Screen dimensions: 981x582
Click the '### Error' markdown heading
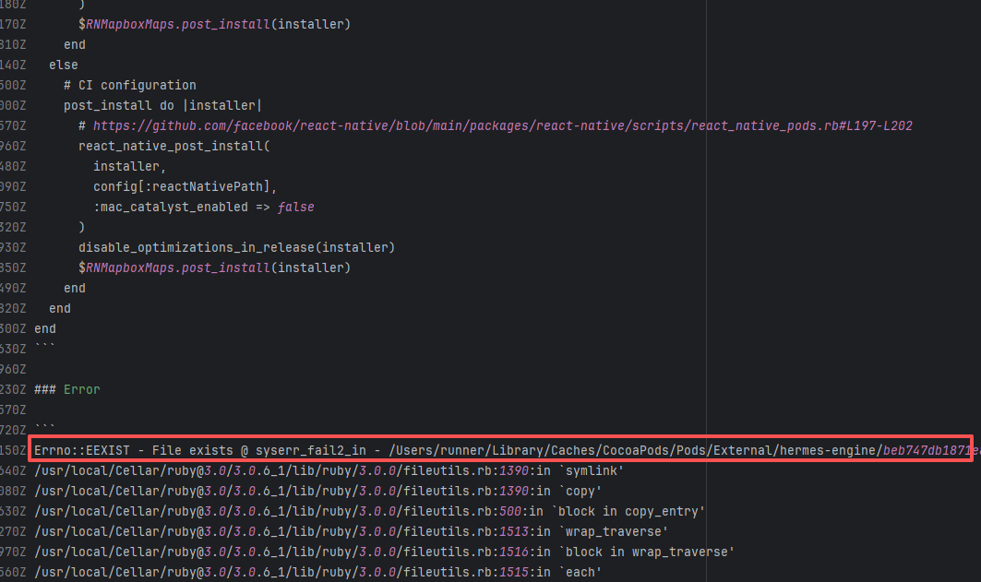click(67, 389)
